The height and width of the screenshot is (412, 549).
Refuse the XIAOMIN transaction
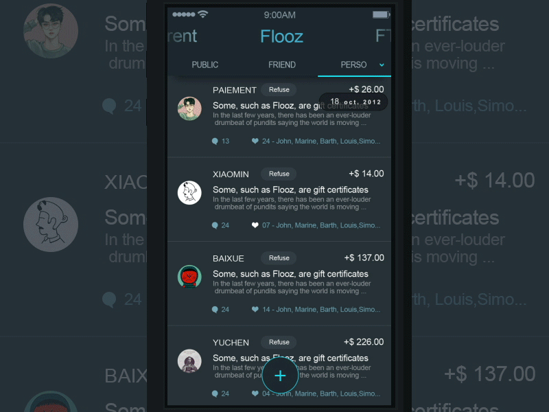point(279,174)
